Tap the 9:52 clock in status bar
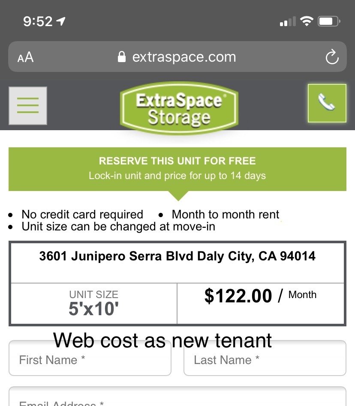This screenshot has height=406, width=355. click(x=38, y=21)
